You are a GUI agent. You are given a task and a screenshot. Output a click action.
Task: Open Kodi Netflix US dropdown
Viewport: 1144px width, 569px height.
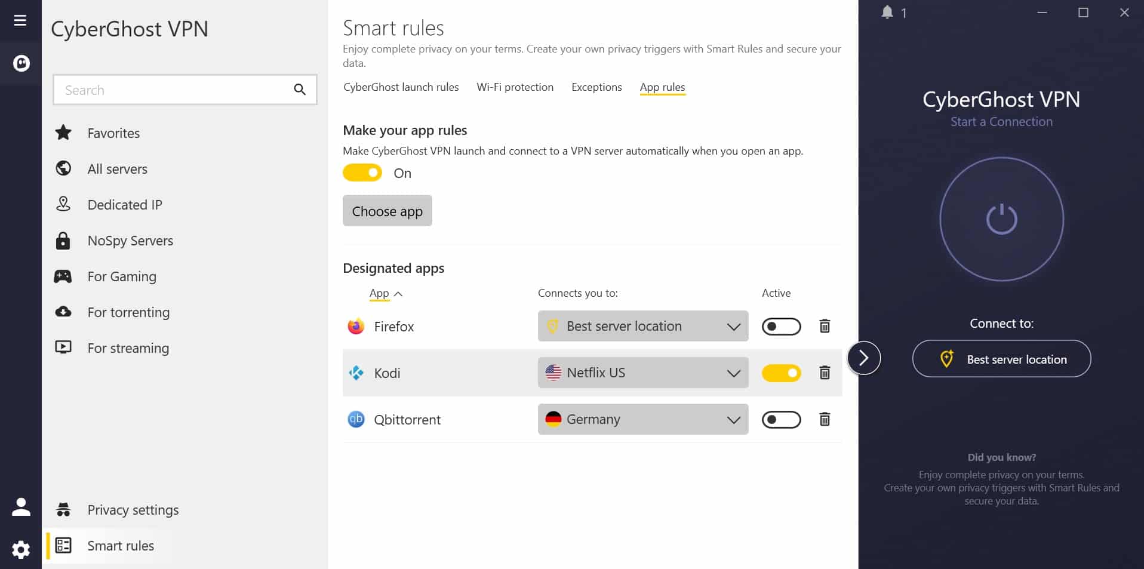point(643,373)
